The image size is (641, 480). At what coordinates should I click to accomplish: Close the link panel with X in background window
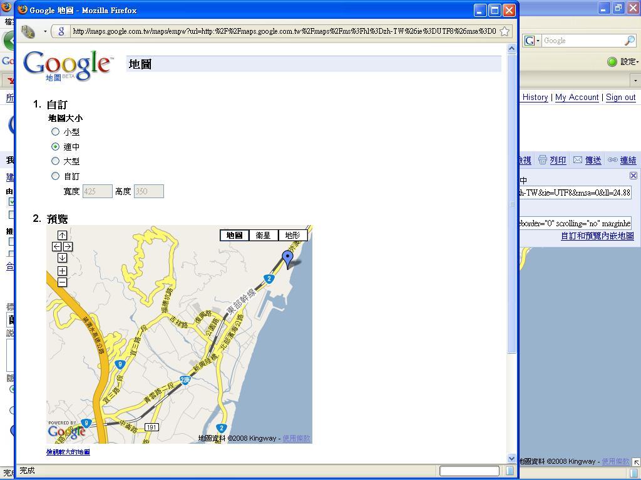tap(633, 176)
